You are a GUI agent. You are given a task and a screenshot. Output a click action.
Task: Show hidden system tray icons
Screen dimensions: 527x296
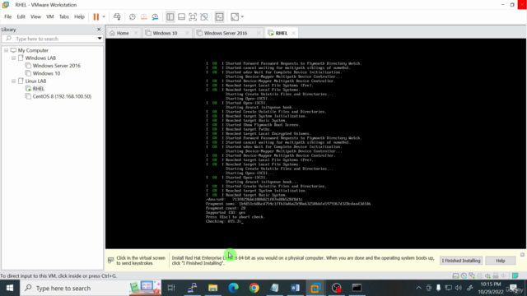418,288
